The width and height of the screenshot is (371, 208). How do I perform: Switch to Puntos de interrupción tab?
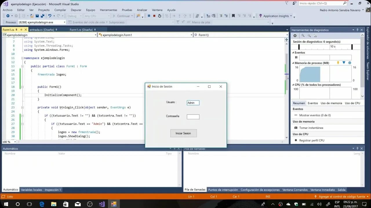[x=223, y=190]
